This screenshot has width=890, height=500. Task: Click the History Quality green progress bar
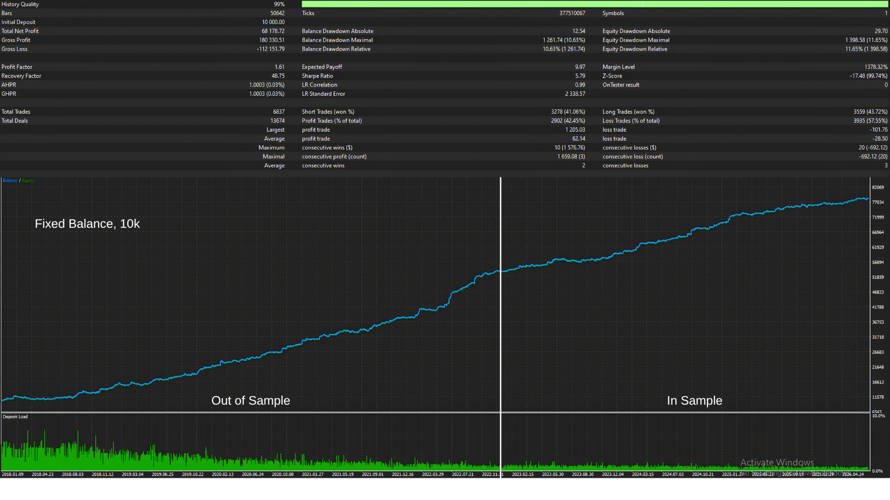(x=595, y=4)
